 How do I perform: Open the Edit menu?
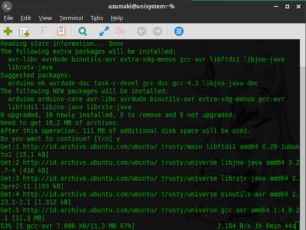[x=26, y=18]
